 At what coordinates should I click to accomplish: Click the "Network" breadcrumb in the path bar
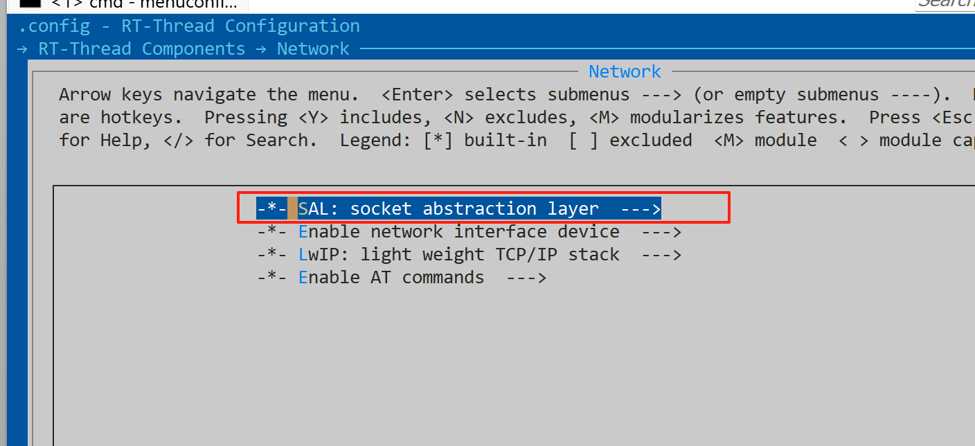click(313, 49)
